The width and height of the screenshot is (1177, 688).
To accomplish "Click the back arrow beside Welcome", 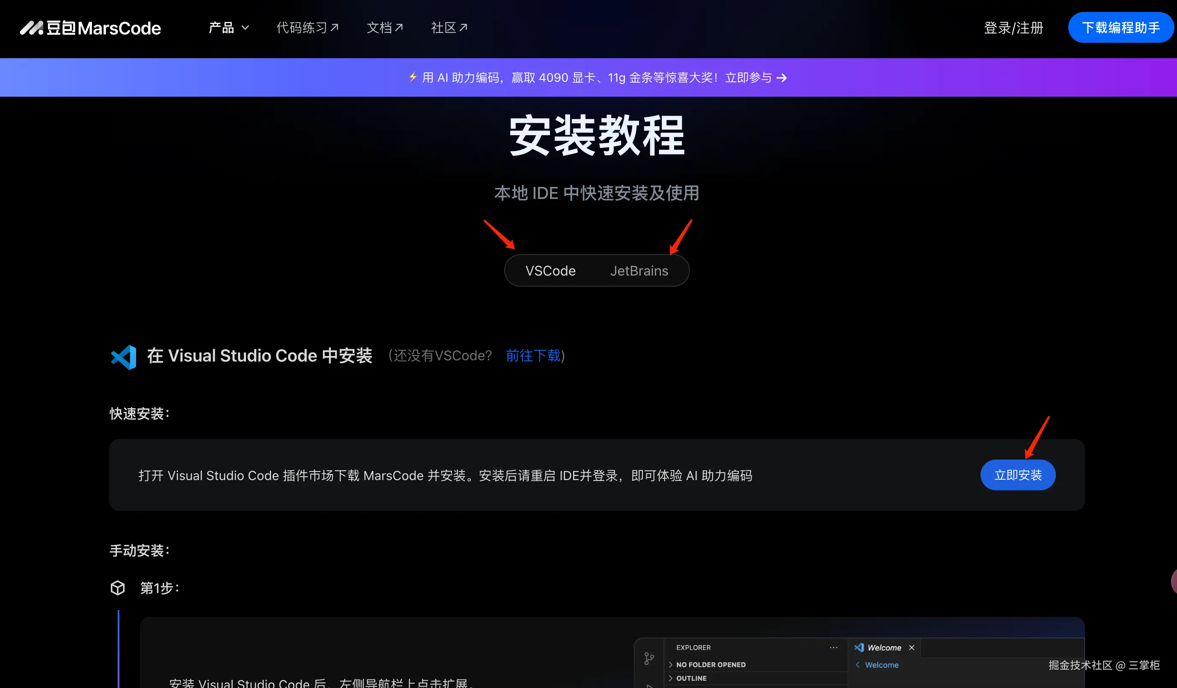I will [857, 664].
